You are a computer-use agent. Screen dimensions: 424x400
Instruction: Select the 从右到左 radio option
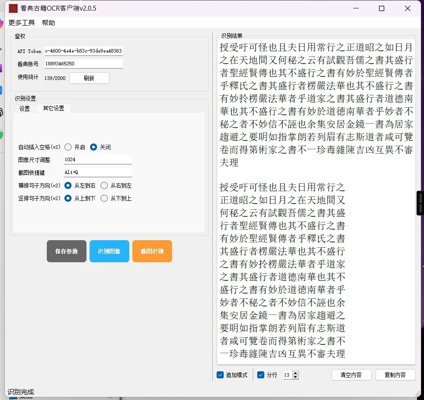[104, 185]
